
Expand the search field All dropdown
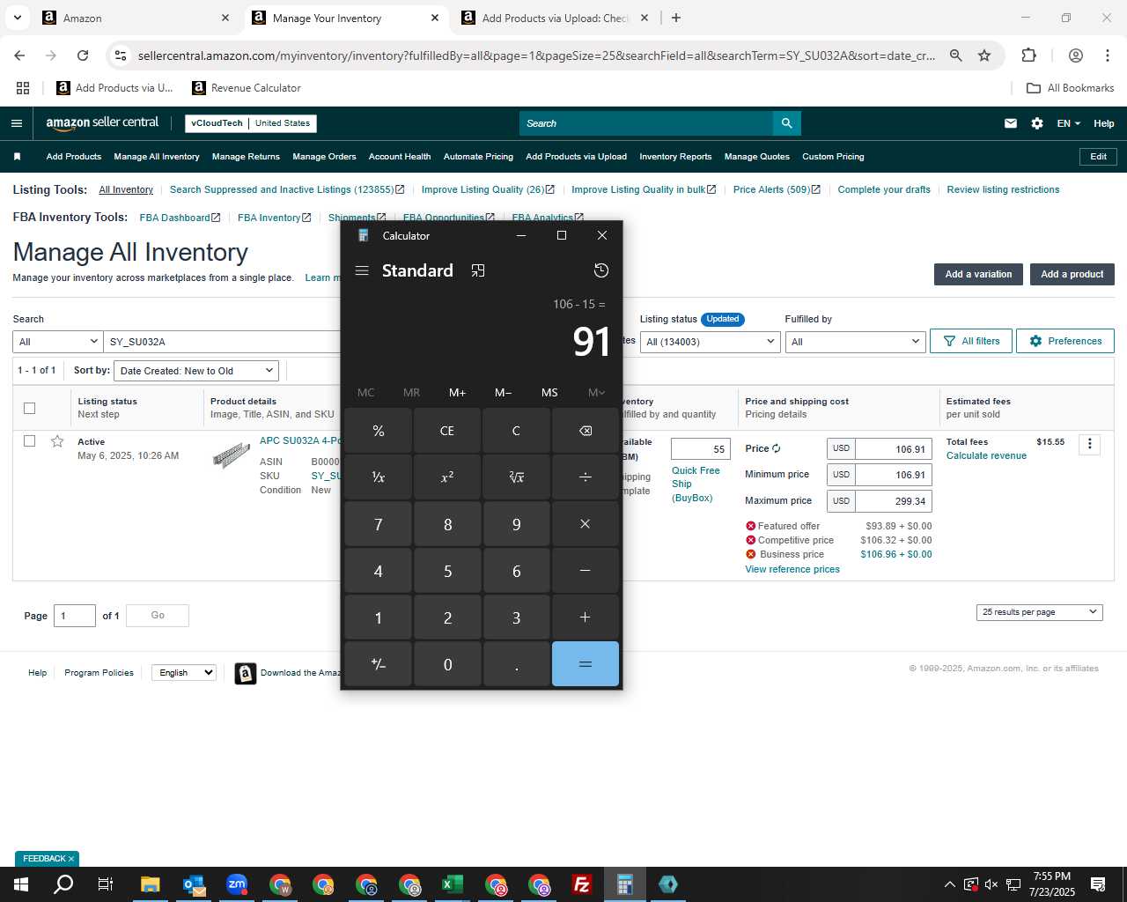(58, 342)
